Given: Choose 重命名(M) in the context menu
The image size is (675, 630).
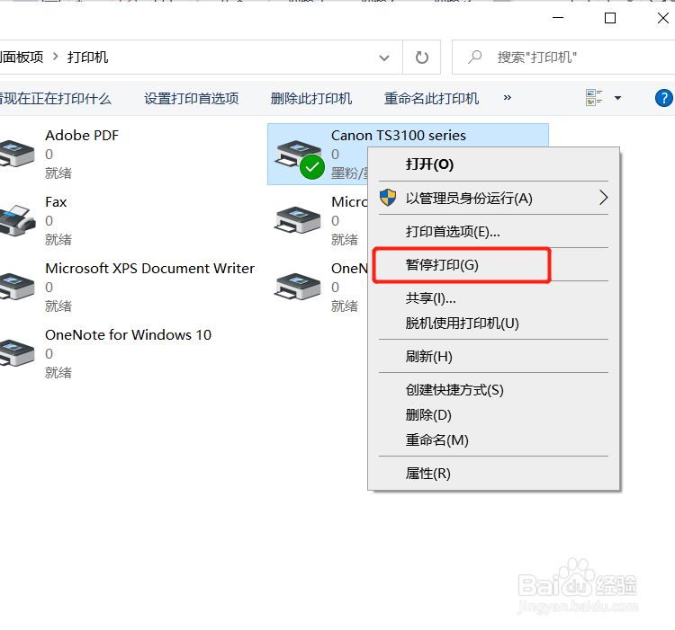Looking at the screenshot, I should 493,440.
